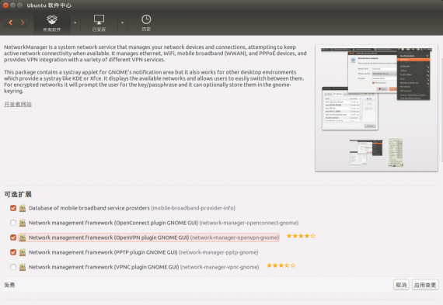Open the 已安装 (Installed) section
Image resolution: width=443 pixels, height=305 pixels.
point(99,23)
